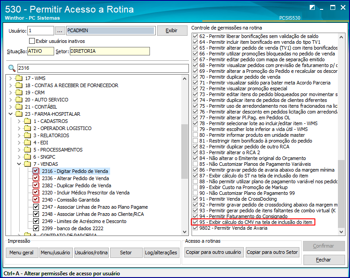Click the magnifying glass search icon
Viewport: 350px width, 278px height.
coord(12,68)
